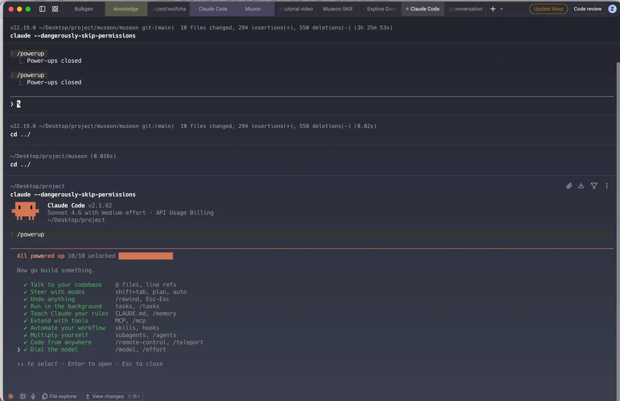Open the grid overview icon beside the sidebar toggle
This screenshot has height=401, width=620.
(x=55, y=9)
